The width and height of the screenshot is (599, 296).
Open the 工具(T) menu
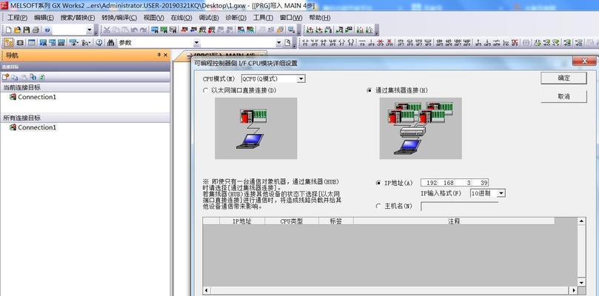pos(263,18)
